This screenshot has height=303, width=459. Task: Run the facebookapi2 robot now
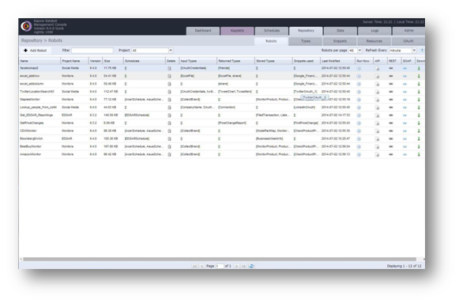point(359,68)
